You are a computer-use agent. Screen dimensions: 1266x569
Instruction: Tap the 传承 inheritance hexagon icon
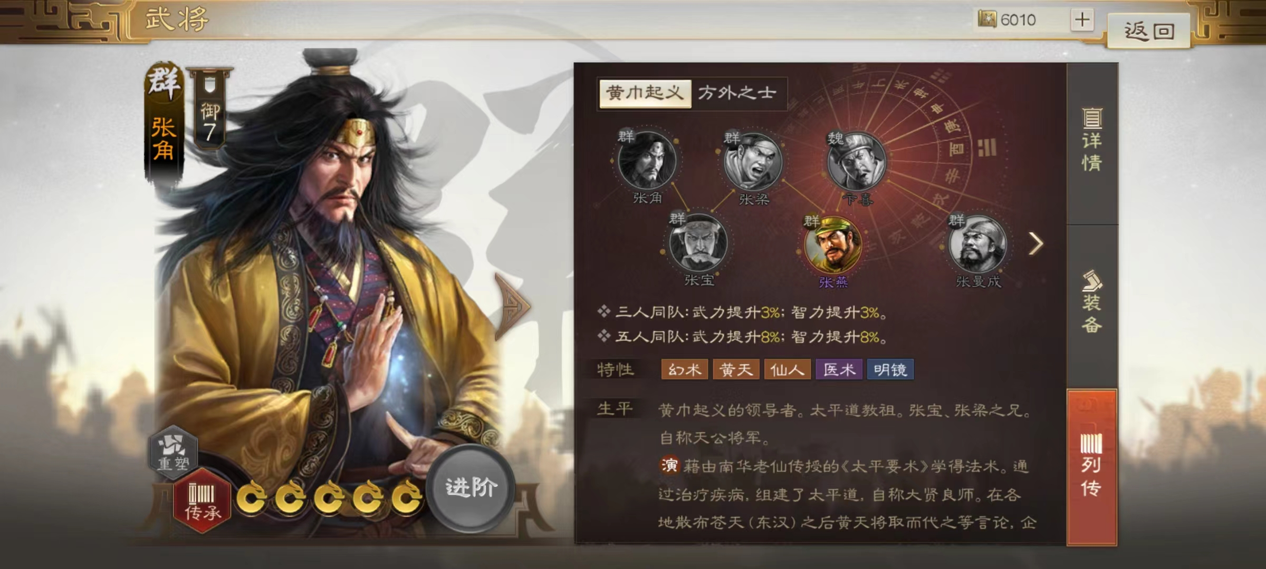coord(203,501)
